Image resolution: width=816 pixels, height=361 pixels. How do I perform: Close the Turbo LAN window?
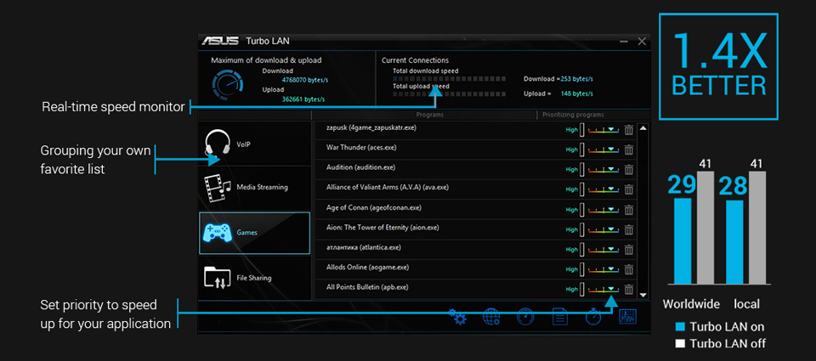642,41
